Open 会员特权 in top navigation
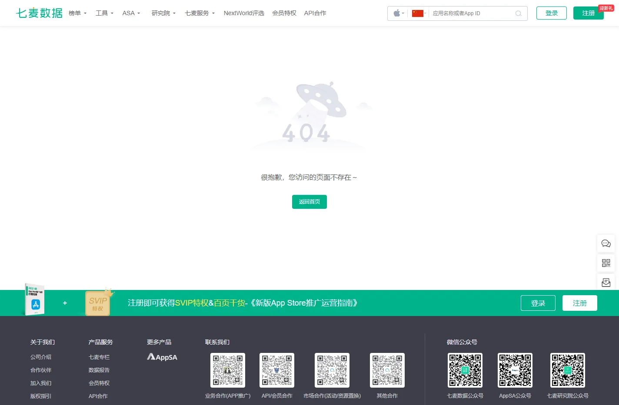Image resolution: width=619 pixels, height=405 pixels. pyautogui.click(x=284, y=13)
